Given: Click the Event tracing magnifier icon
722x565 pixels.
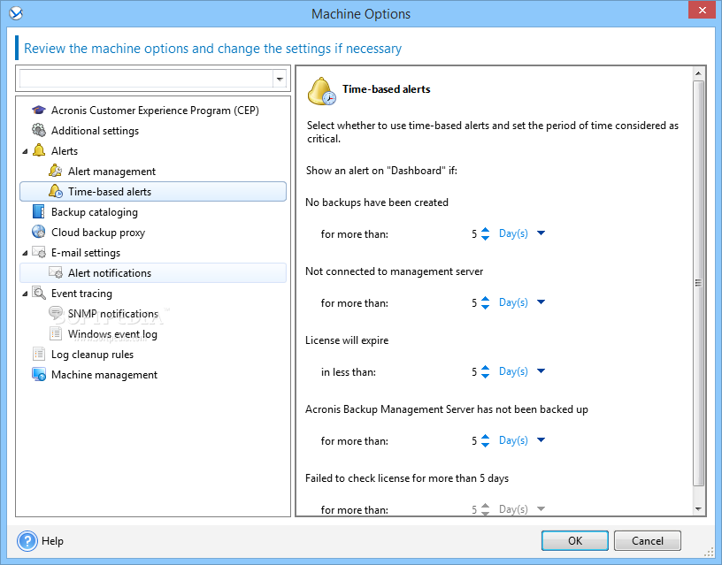Looking at the screenshot, I should pyautogui.click(x=39, y=293).
